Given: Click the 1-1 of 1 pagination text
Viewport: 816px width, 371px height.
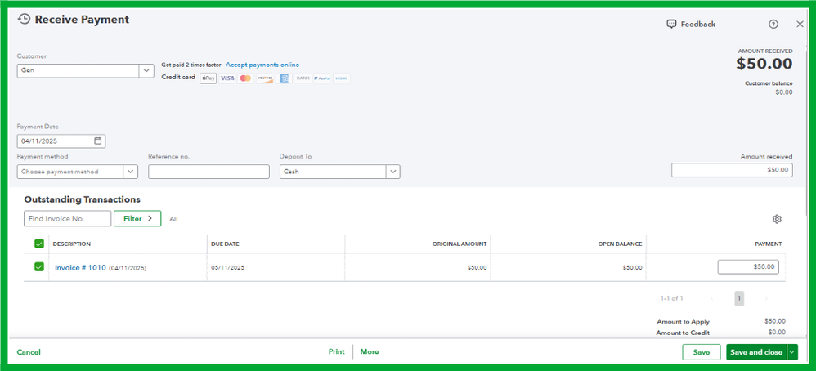Looking at the screenshot, I should [671, 298].
